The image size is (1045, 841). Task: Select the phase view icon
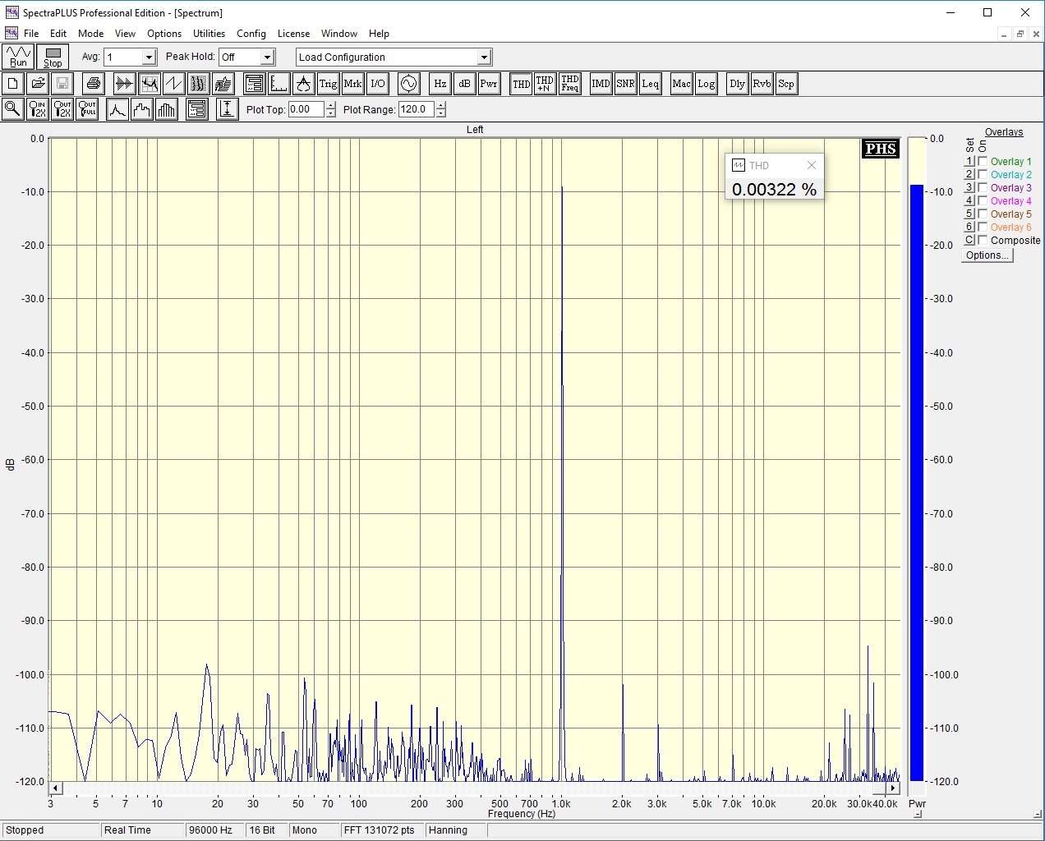[174, 84]
